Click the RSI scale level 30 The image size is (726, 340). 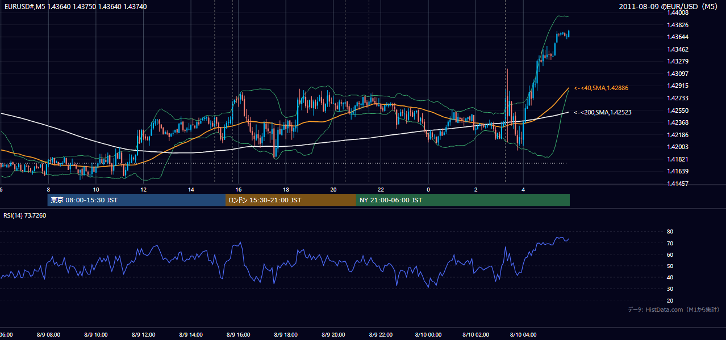pos(670,289)
